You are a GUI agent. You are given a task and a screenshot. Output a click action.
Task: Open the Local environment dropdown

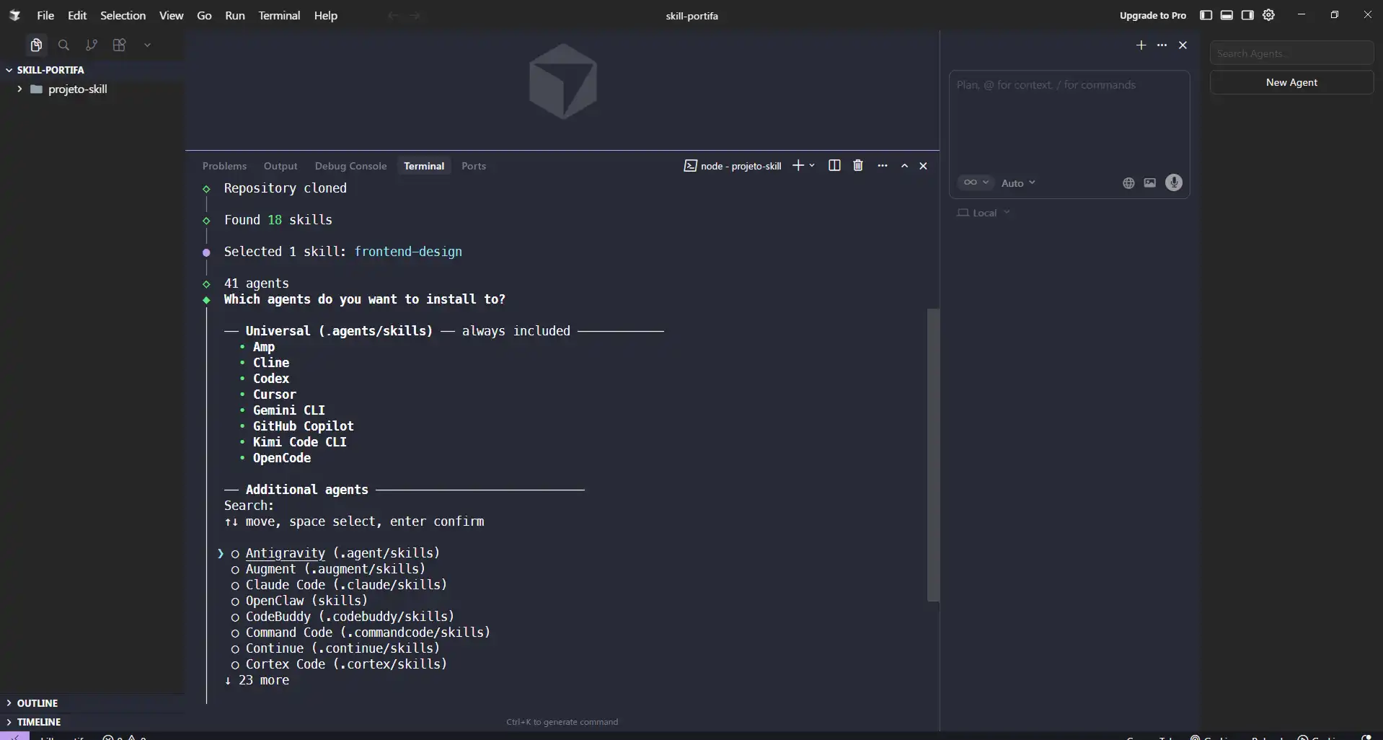pyautogui.click(x=984, y=213)
